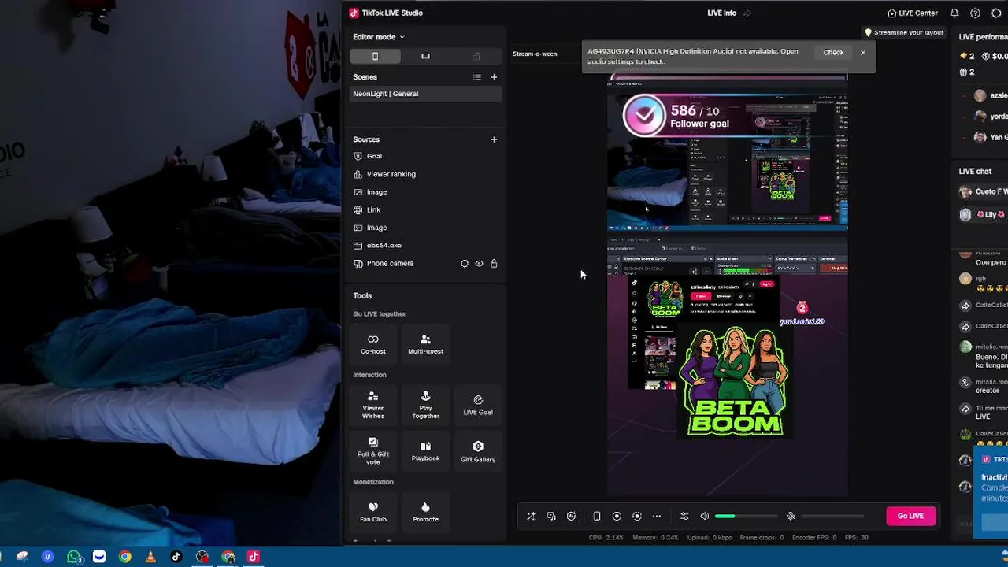1008x567 pixels.
Task: Open VLC media player from taskbar
Action: click(150, 557)
